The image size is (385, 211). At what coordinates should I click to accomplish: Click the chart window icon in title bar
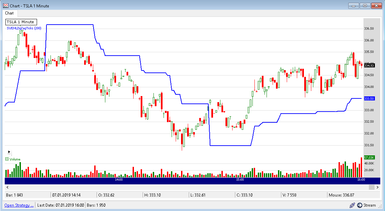[x=5, y=5]
